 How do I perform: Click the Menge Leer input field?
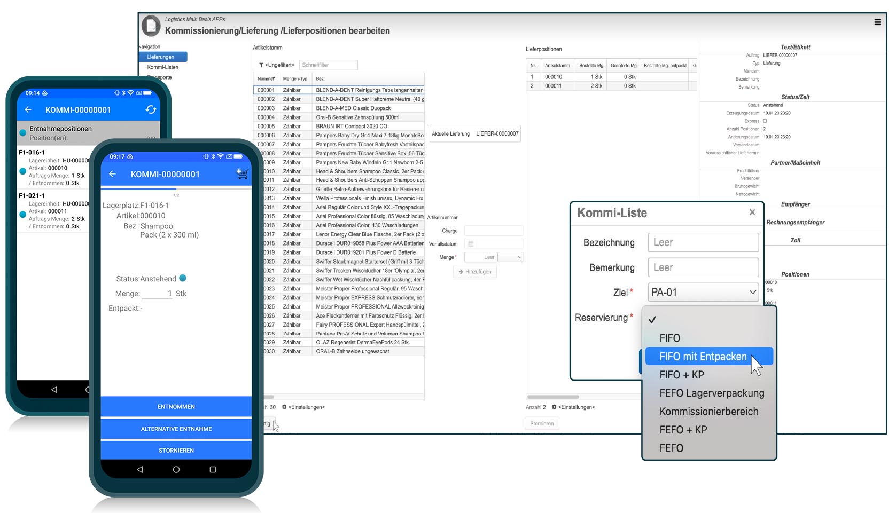481,257
